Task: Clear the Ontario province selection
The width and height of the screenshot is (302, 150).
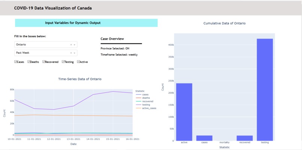Action: click(x=71, y=45)
